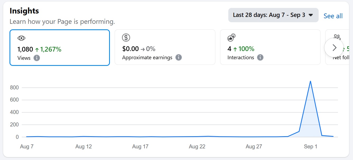Click the thumbs-up Interactions icon

click(231, 38)
